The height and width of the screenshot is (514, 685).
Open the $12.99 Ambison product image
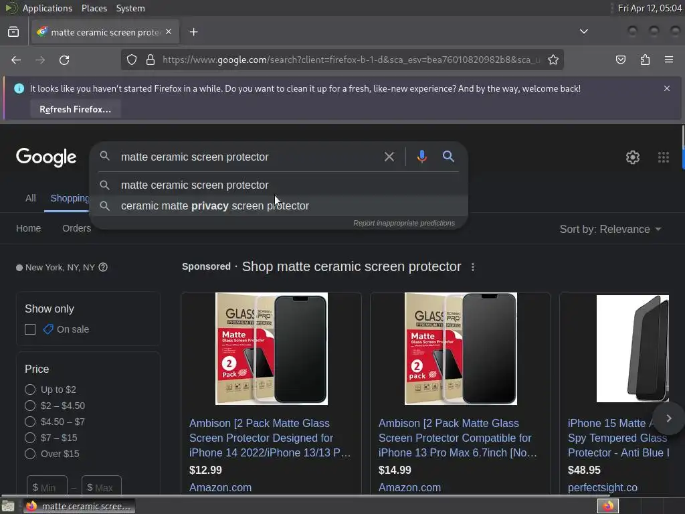point(272,349)
